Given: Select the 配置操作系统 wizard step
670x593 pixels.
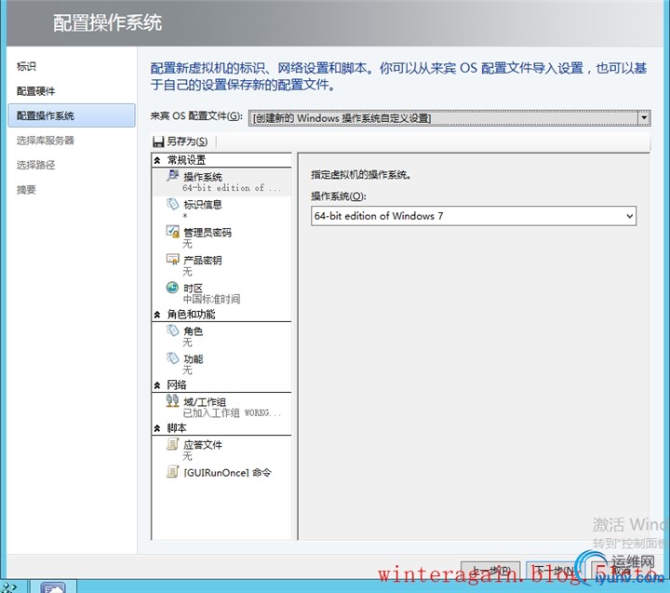Looking at the screenshot, I should (x=72, y=115).
